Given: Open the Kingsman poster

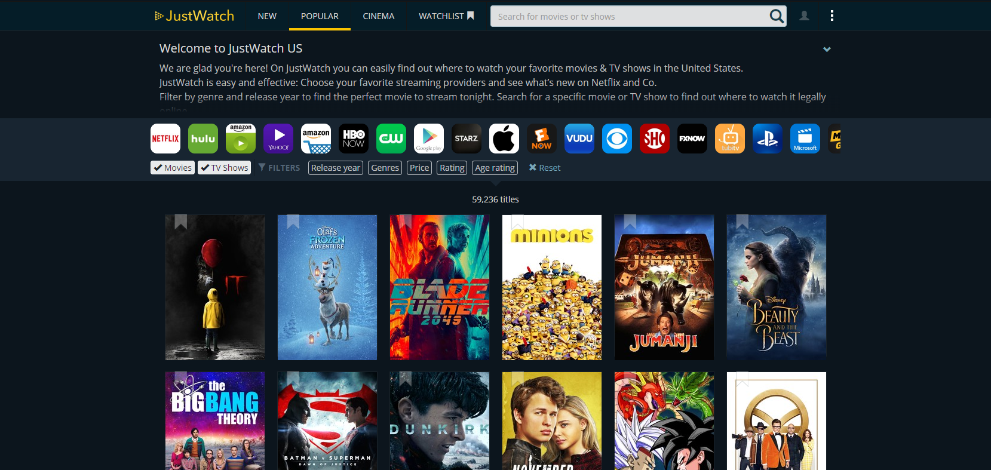Looking at the screenshot, I should 777,421.
